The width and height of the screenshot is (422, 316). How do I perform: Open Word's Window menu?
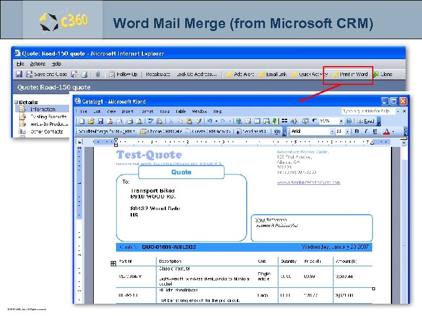coord(199,111)
